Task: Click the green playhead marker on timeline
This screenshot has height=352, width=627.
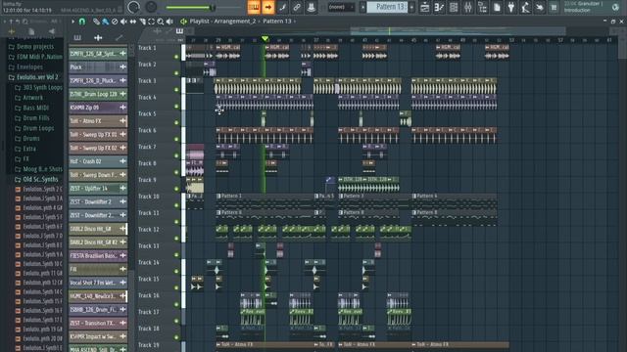Action: (x=265, y=38)
